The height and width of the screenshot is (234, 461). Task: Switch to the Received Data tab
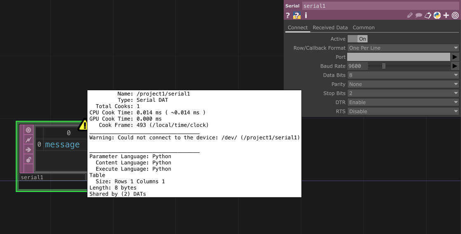(x=330, y=28)
